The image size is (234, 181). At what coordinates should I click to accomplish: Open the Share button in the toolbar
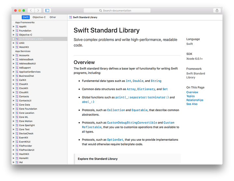(217, 10)
